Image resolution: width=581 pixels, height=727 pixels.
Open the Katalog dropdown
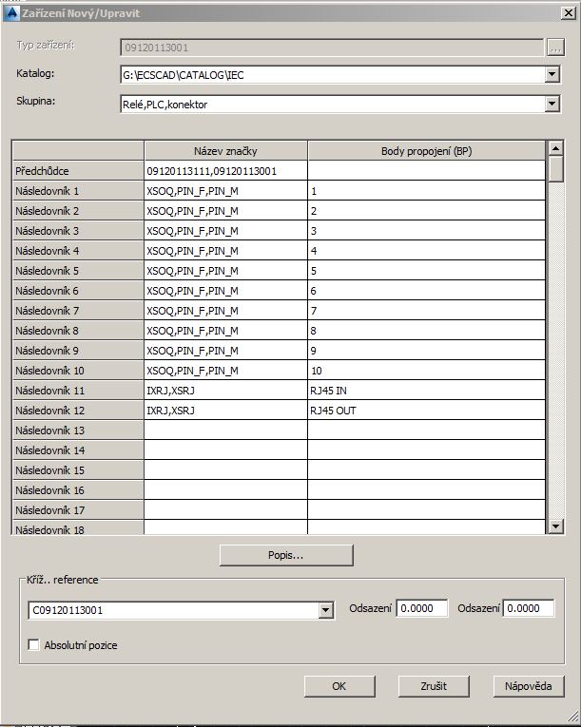pyautogui.click(x=552, y=74)
